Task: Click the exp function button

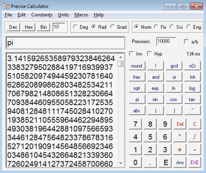Action: [156, 88]
